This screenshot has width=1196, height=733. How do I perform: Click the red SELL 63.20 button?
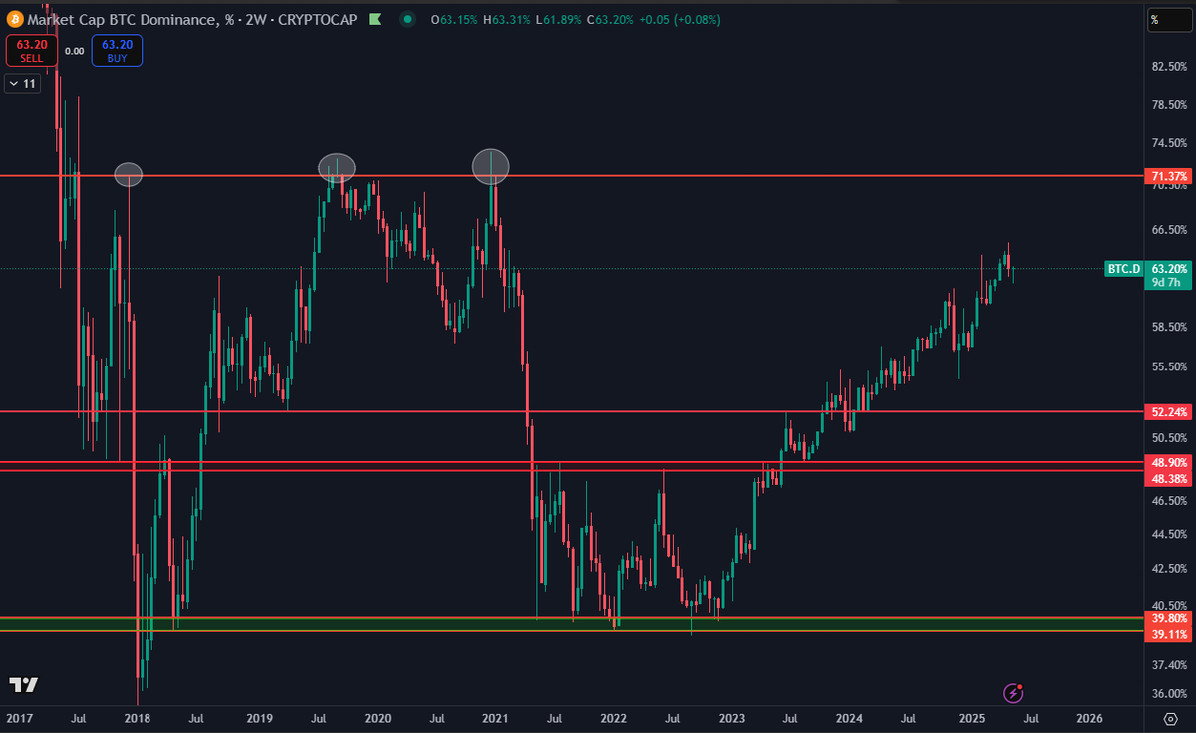point(32,51)
